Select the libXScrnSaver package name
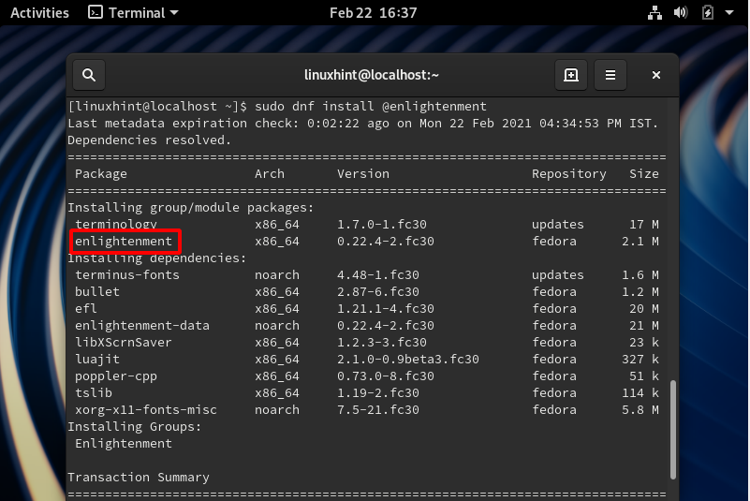750x501 pixels. tap(124, 343)
